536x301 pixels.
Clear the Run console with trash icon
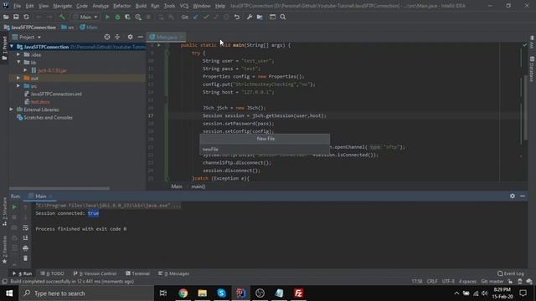(x=26, y=258)
